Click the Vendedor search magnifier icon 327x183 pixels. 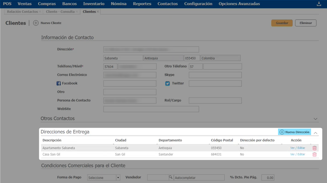(171, 178)
